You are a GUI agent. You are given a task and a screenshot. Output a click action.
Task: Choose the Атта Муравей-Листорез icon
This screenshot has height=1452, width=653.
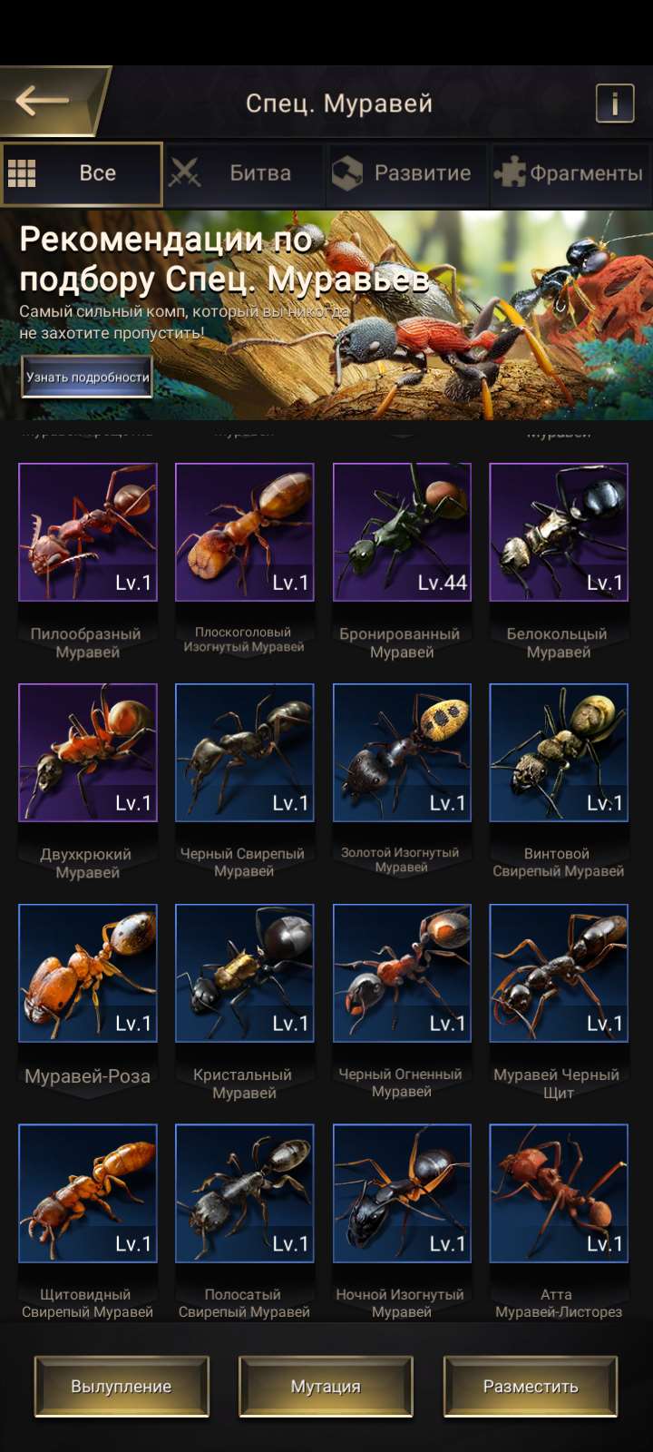click(x=559, y=1193)
